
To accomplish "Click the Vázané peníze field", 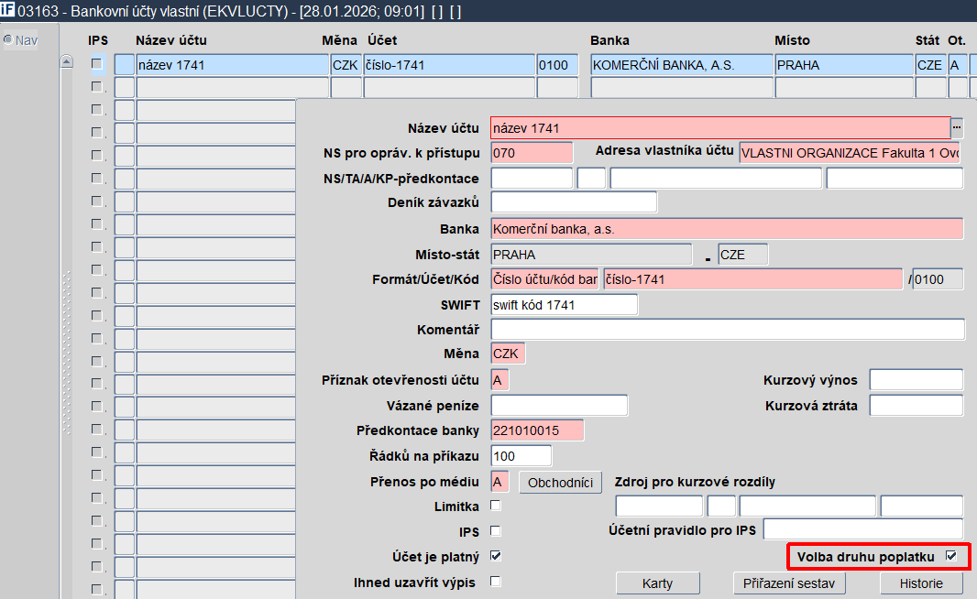I will pyautogui.click(x=559, y=406).
